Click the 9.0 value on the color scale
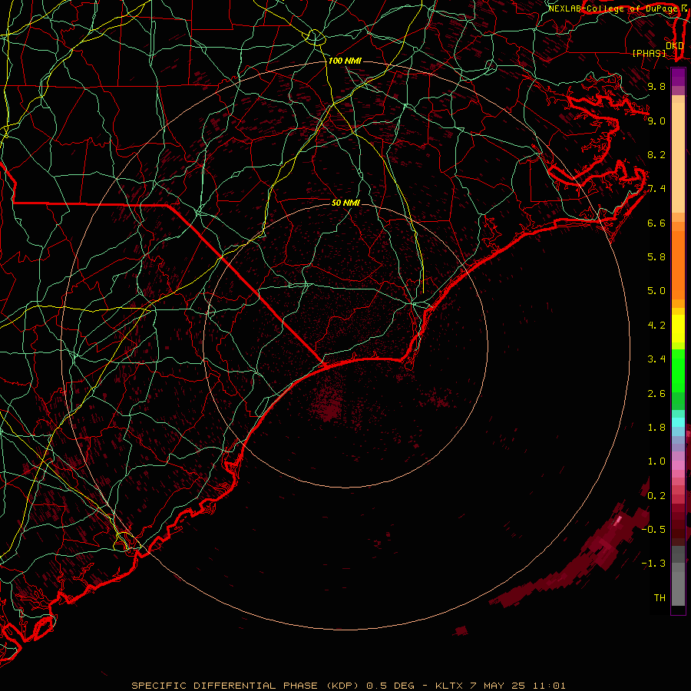Viewport: 691px width, 691px height. (656, 121)
